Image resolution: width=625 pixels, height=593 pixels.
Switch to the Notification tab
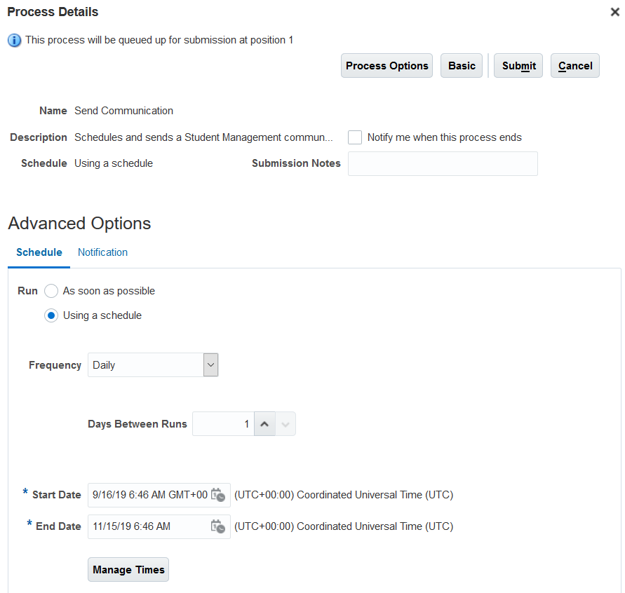[x=102, y=252]
